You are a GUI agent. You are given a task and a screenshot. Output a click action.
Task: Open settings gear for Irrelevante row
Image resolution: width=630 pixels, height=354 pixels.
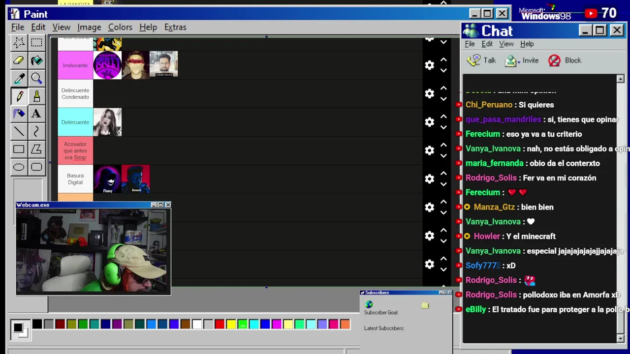430,65
